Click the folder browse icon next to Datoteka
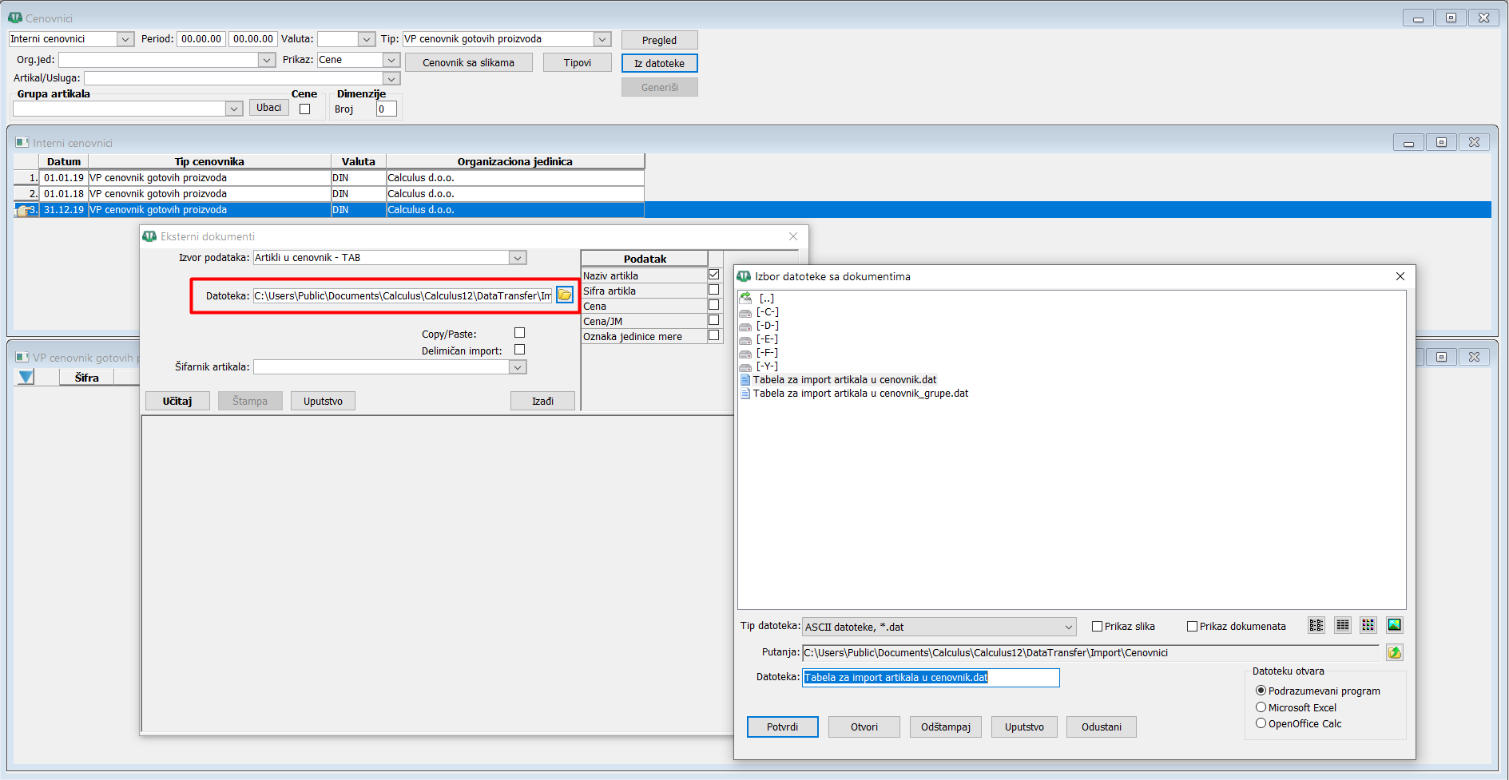 coord(565,295)
